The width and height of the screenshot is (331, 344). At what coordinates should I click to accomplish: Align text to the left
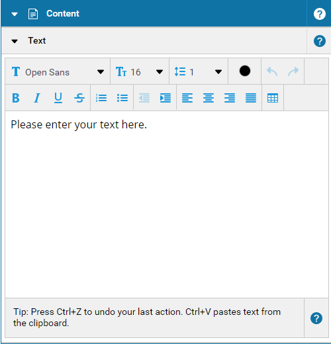coord(187,98)
